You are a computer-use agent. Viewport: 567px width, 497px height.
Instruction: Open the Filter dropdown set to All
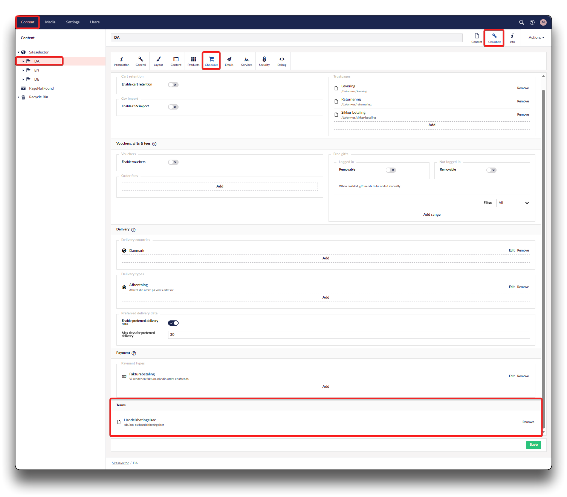point(513,203)
